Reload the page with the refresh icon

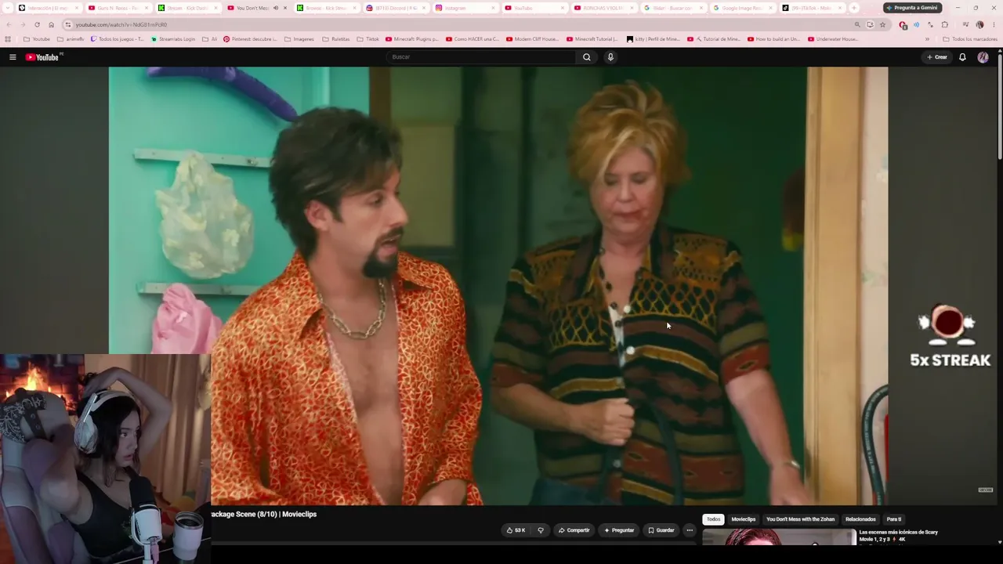pos(37,24)
